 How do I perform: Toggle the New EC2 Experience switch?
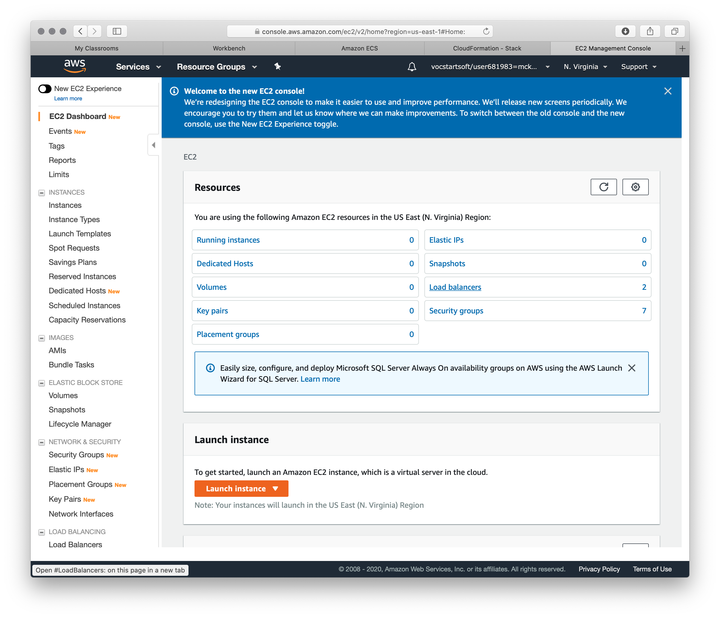pos(44,88)
